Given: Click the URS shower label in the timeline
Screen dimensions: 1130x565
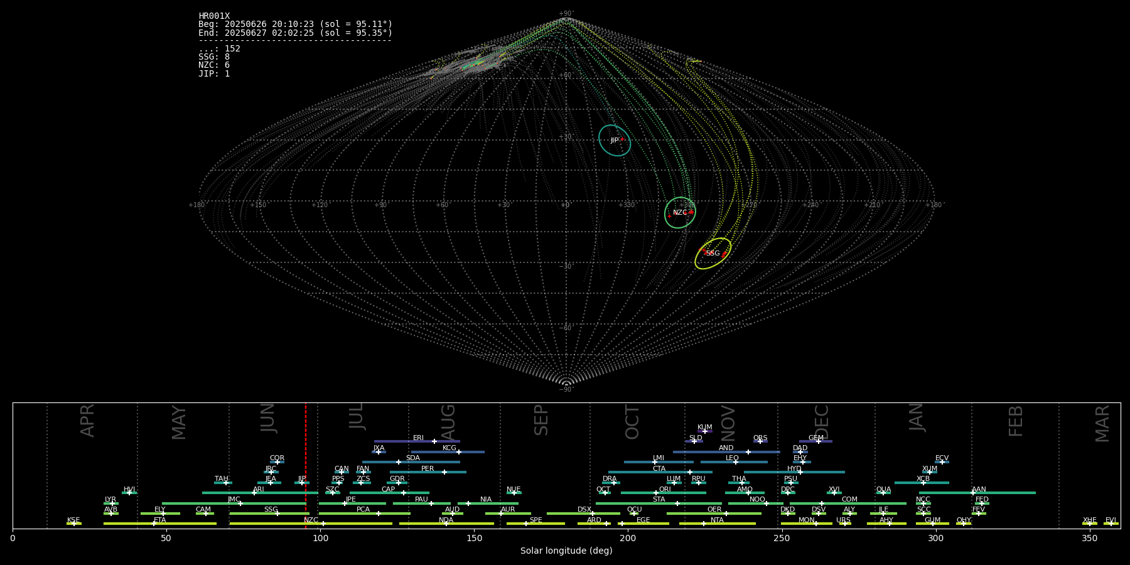Looking at the screenshot, I should [843, 520].
